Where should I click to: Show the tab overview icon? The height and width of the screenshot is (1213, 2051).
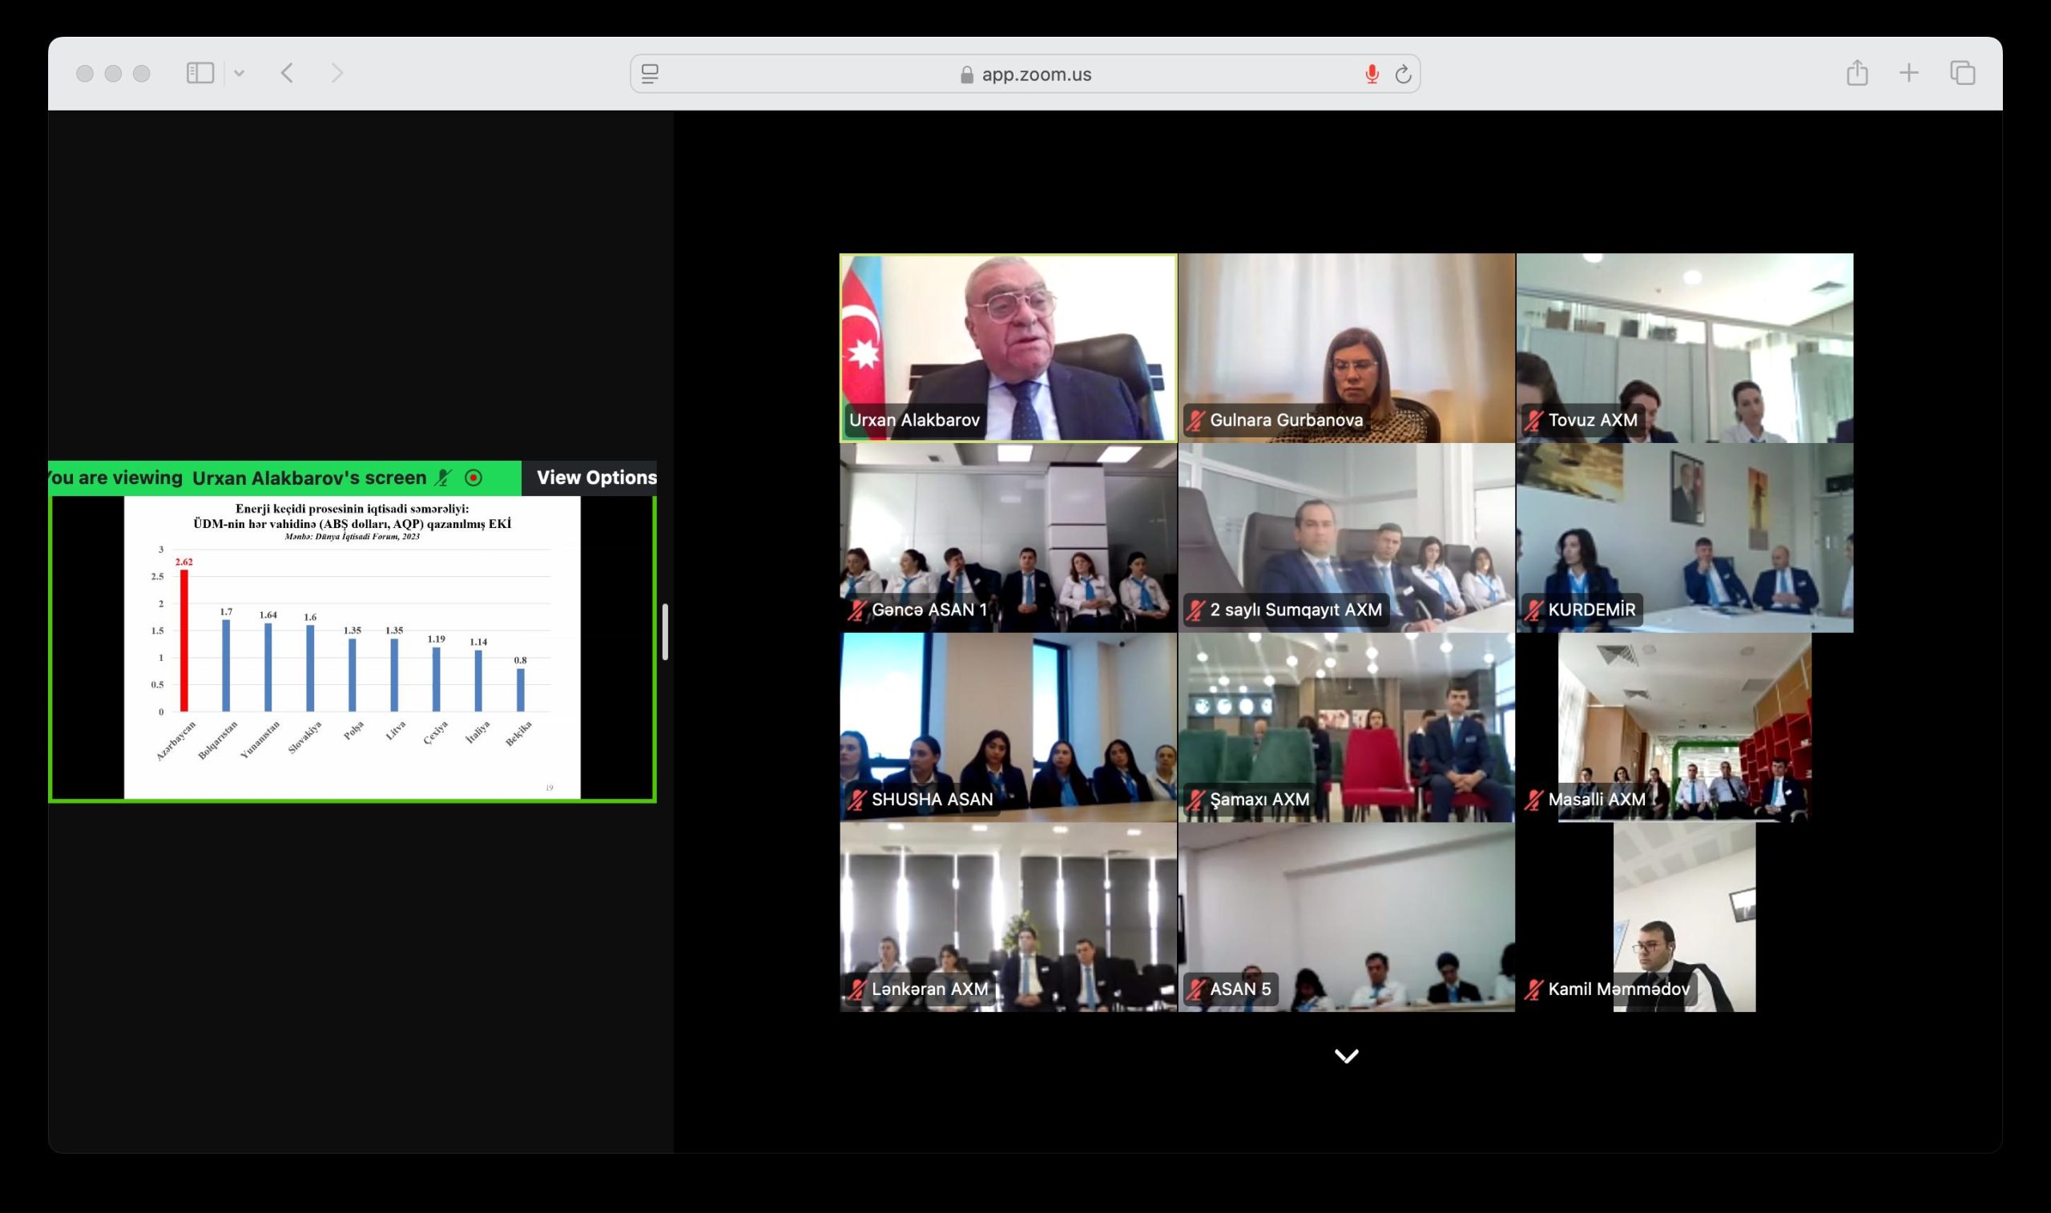click(x=1962, y=73)
